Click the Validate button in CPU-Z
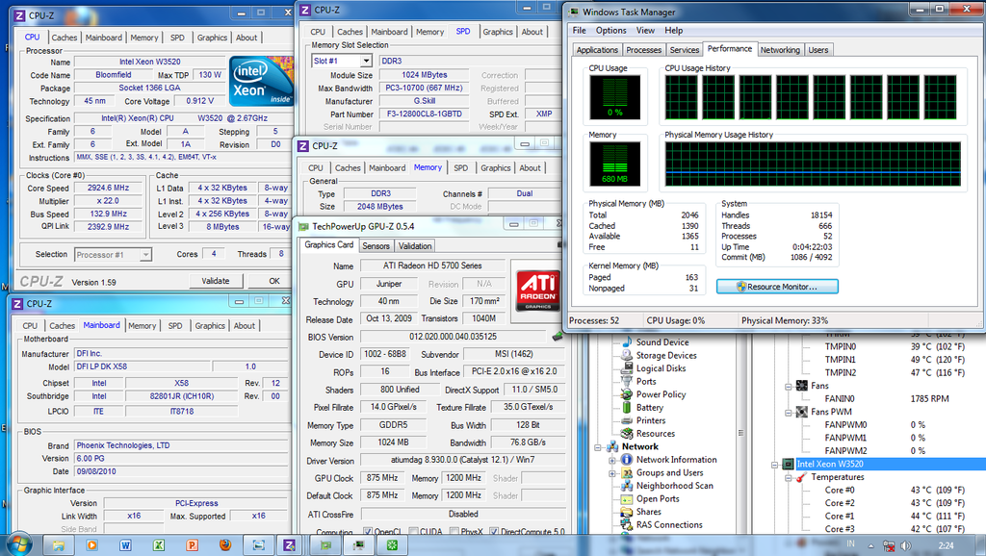Viewport: 986px width, 556px height. pyautogui.click(x=216, y=280)
